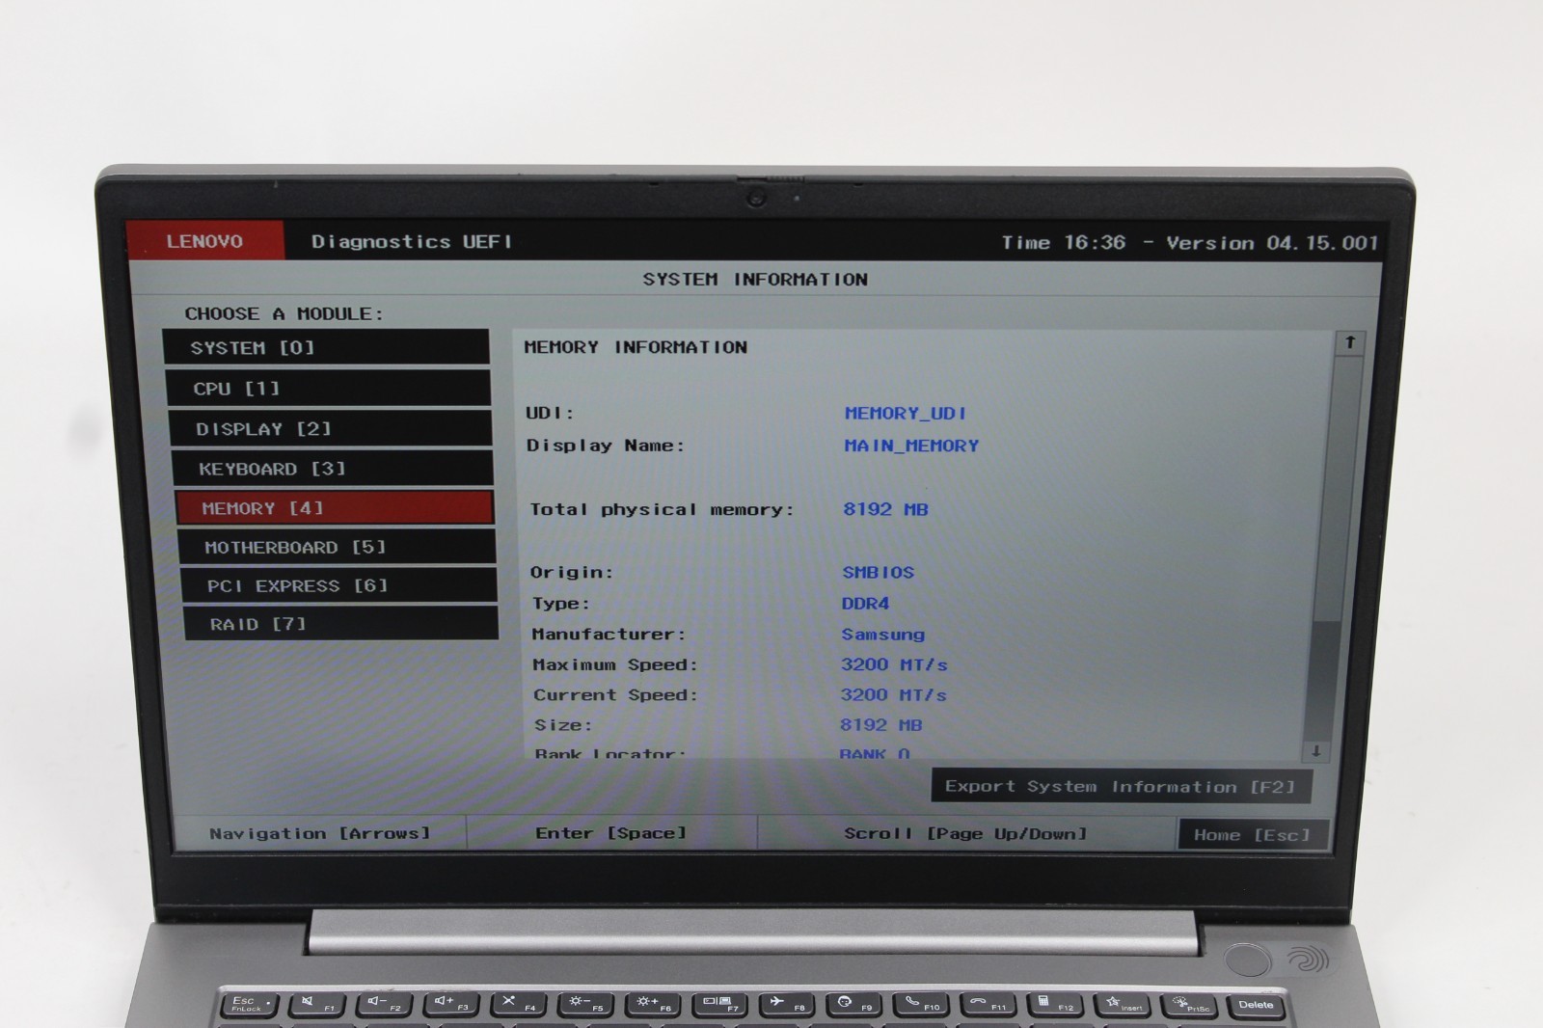1543x1028 pixels.
Task: Click the Enter [Space] hint
Action: 610,833
